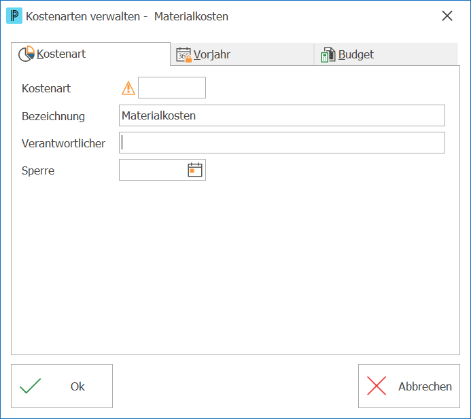The width and height of the screenshot is (471, 419).
Task: Focus the Kostenart number input field
Action: 172,88
